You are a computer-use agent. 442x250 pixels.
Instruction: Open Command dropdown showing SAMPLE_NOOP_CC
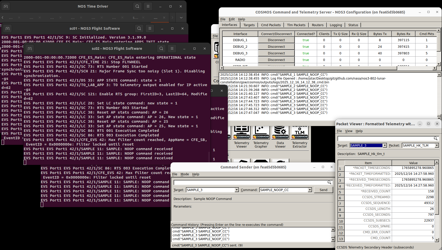click(310, 190)
